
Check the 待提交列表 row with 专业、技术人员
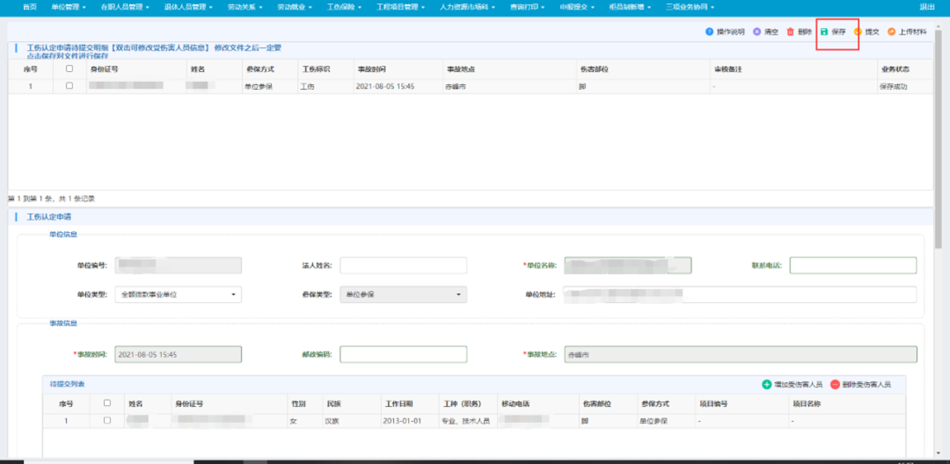tap(107, 421)
